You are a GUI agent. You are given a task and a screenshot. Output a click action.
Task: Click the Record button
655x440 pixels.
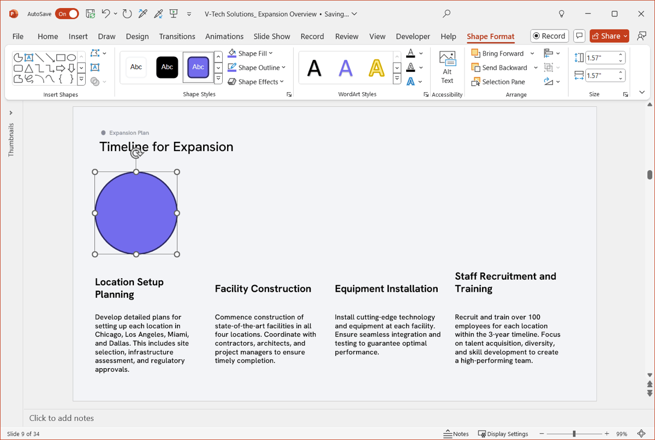point(550,36)
